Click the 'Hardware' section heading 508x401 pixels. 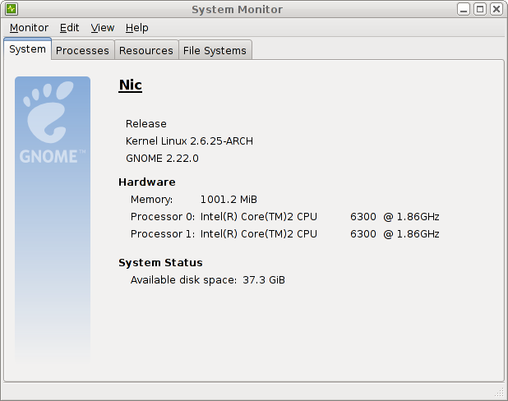(x=147, y=182)
